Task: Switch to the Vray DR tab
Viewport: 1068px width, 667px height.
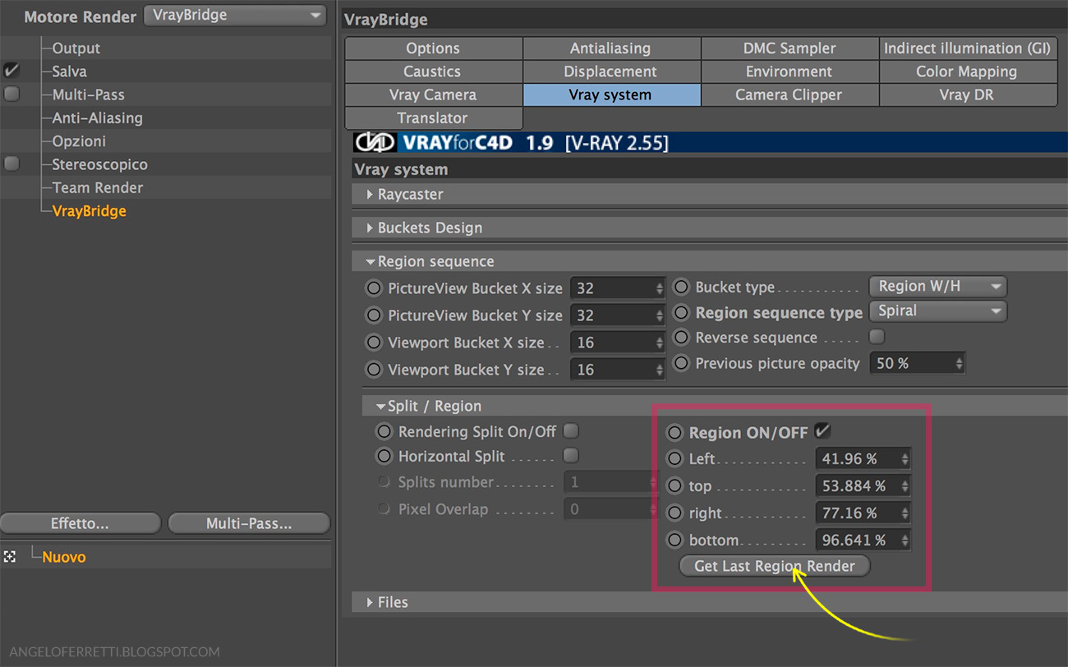Action: [x=968, y=94]
